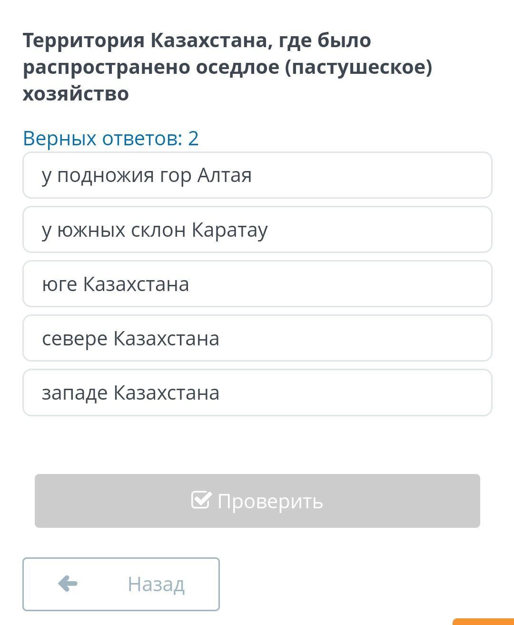The image size is (514, 625).
Task: Choose option "у южных склон Каратау"
Action: click(x=257, y=230)
